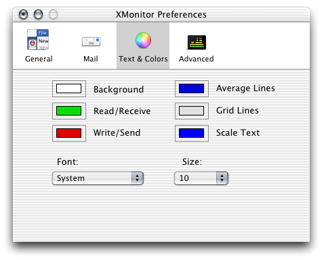
Task: Switch to the Advanced tab label
Action: click(197, 59)
